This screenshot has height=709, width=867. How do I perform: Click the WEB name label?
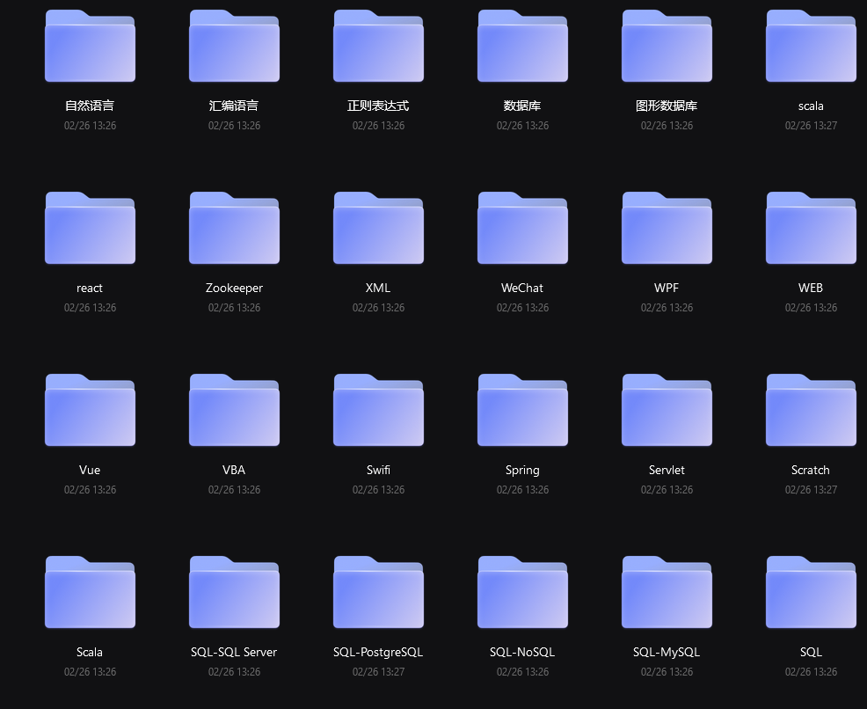811,288
